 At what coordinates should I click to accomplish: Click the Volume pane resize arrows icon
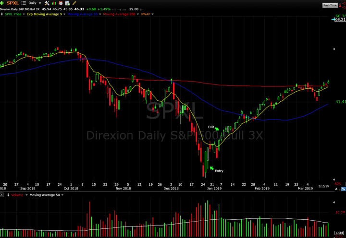tap(8, 195)
